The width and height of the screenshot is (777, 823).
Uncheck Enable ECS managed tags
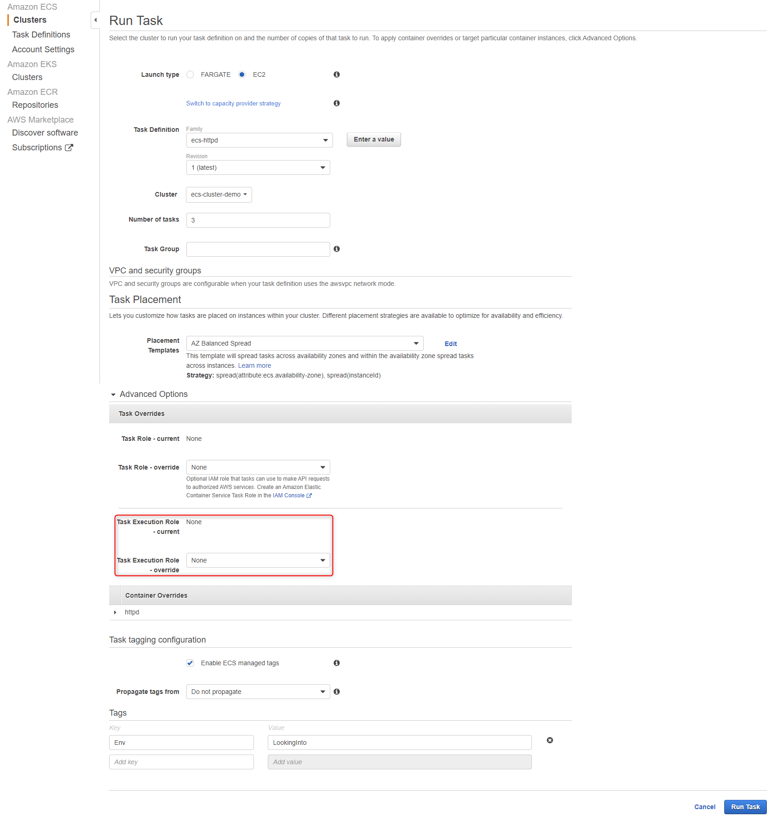190,663
